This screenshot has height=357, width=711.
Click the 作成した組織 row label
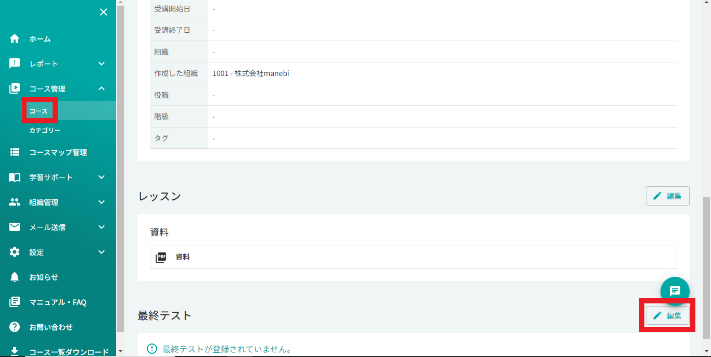(176, 73)
